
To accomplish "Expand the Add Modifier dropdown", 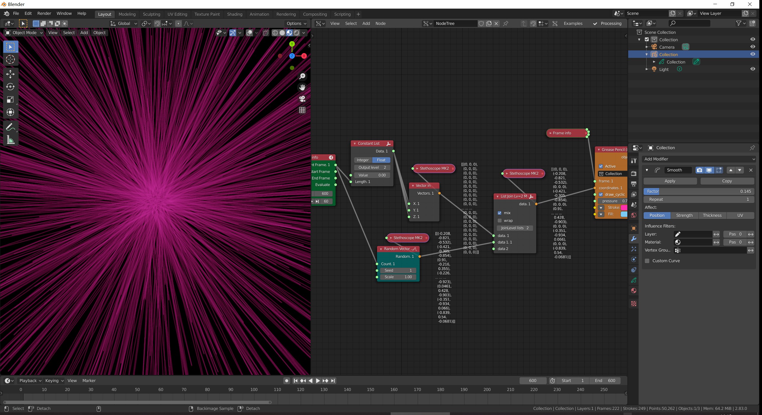I will click(699, 159).
